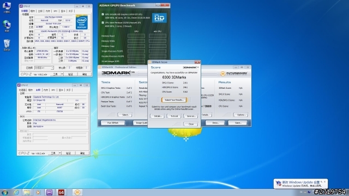Switch to 3DMark06 via orange taskbar icon
349x196 pixels.
(77, 192)
